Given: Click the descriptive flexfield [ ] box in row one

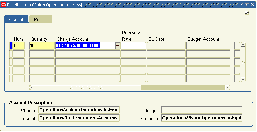Looking at the screenshot, I should (x=237, y=46).
